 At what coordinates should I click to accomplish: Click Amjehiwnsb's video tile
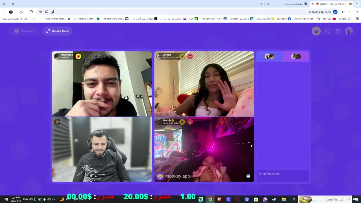click(102, 84)
